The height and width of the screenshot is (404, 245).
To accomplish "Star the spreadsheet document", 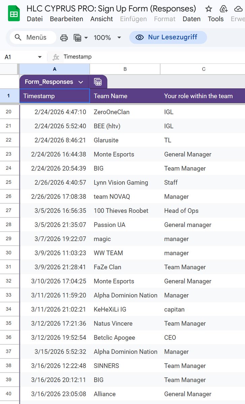I will [x=209, y=9].
